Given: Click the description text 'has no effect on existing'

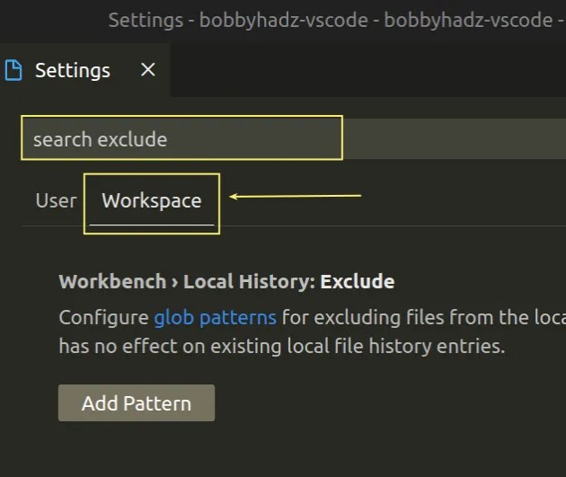Looking at the screenshot, I should tap(169, 347).
